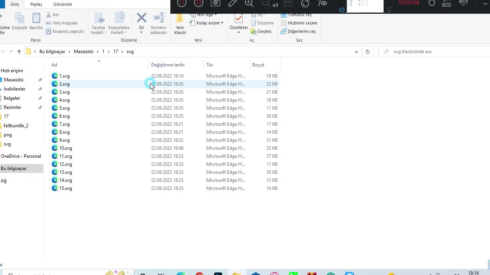Click Bu bilgisayar in the address path
Image resolution: width=490 pixels, height=275 pixels.
(x=52, y=52)
